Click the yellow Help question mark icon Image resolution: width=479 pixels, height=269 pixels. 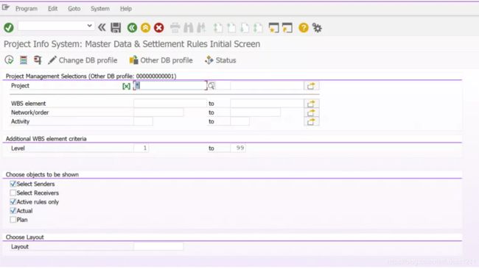pyautogui.click(x=304, y=28)
